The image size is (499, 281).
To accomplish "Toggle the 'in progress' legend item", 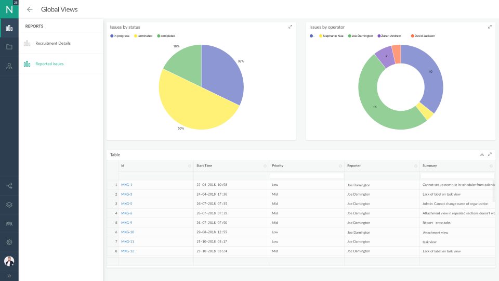I will click(121, 36).
